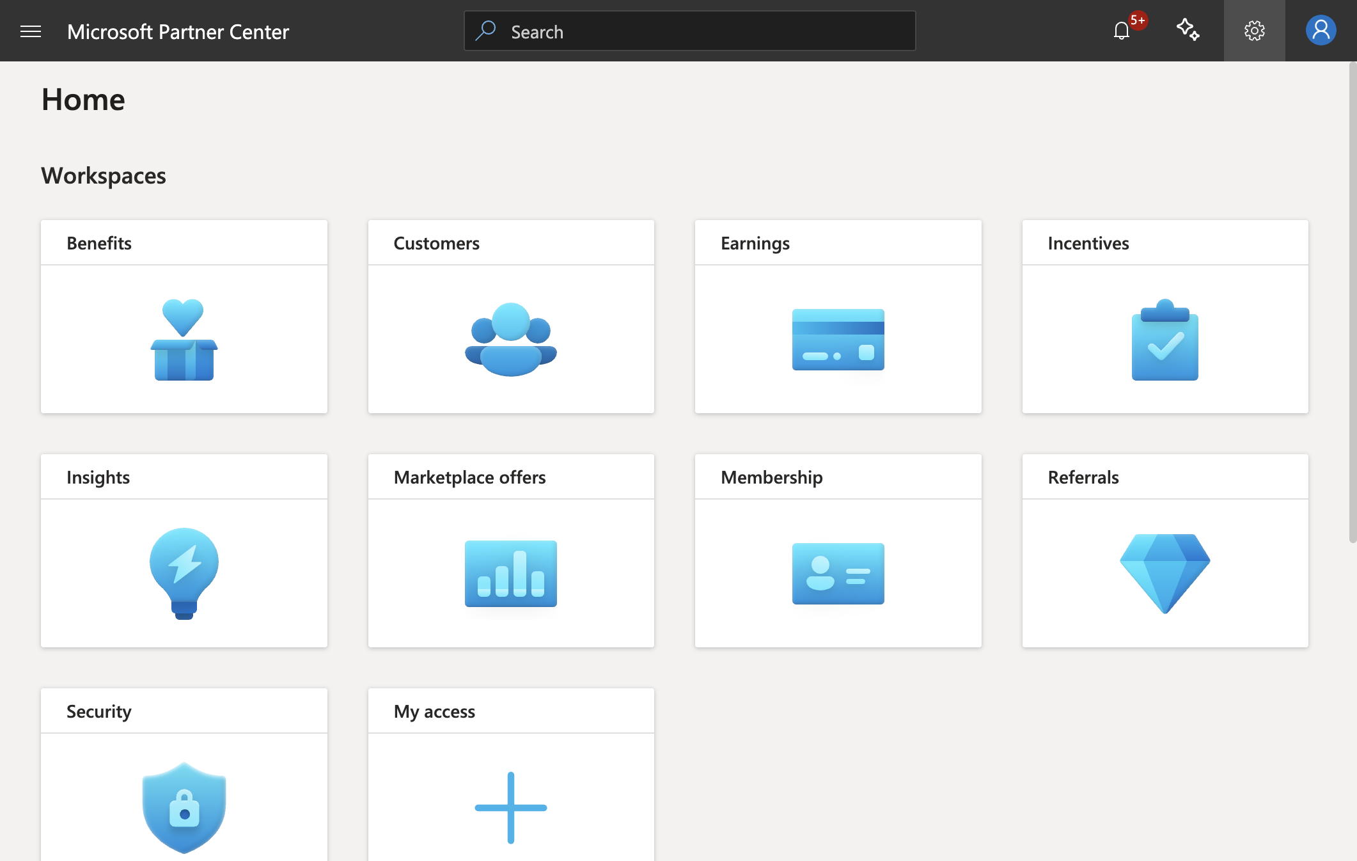
Task: Click the Benefits gift box icon
Action: click(x=184, y=340)
